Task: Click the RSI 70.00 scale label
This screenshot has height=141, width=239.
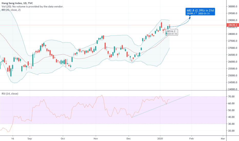Action: 231,96
